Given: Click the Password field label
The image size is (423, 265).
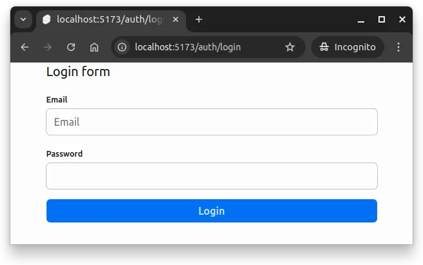Looking at the screenshot, I should tap(65, 154).
